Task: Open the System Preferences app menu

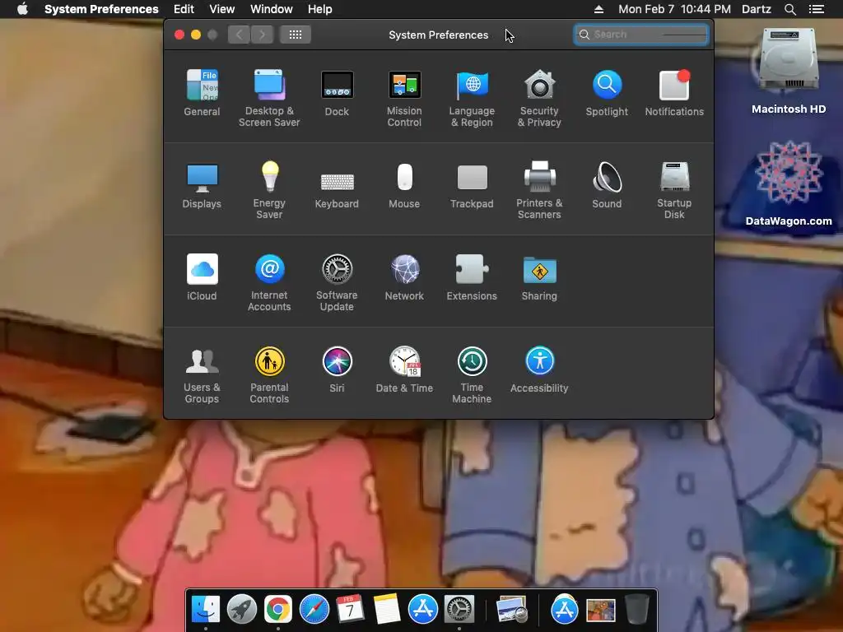Action: pyautogui.click(x=101, y=9)
